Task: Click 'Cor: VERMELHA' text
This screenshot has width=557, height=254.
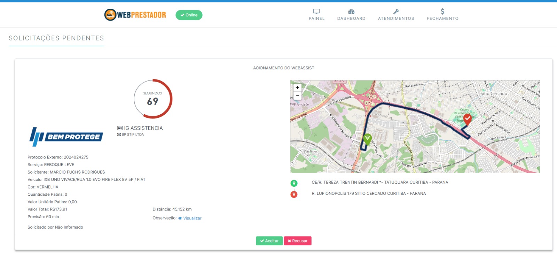Action: point(43,187)
